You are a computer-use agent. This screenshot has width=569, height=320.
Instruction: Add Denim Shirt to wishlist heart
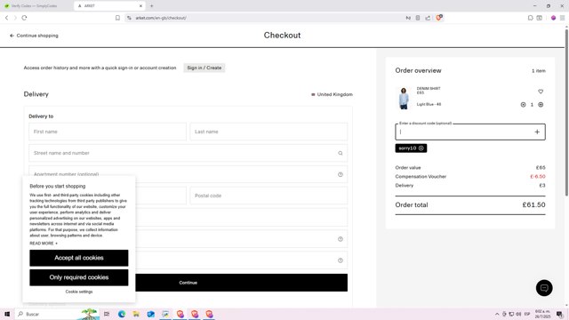tap(541, 92)
